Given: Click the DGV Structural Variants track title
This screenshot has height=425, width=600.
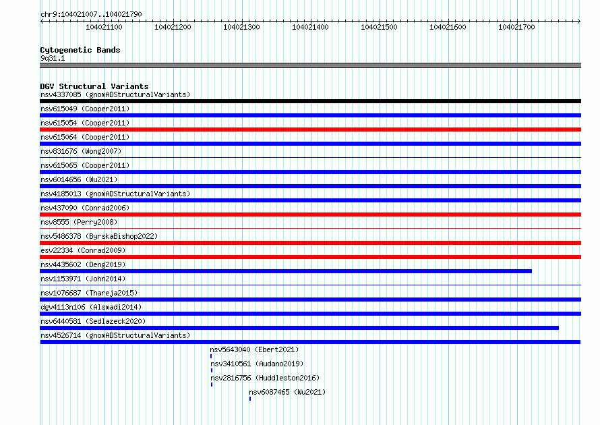Looking at the screenshot, I should coord(94,86).
